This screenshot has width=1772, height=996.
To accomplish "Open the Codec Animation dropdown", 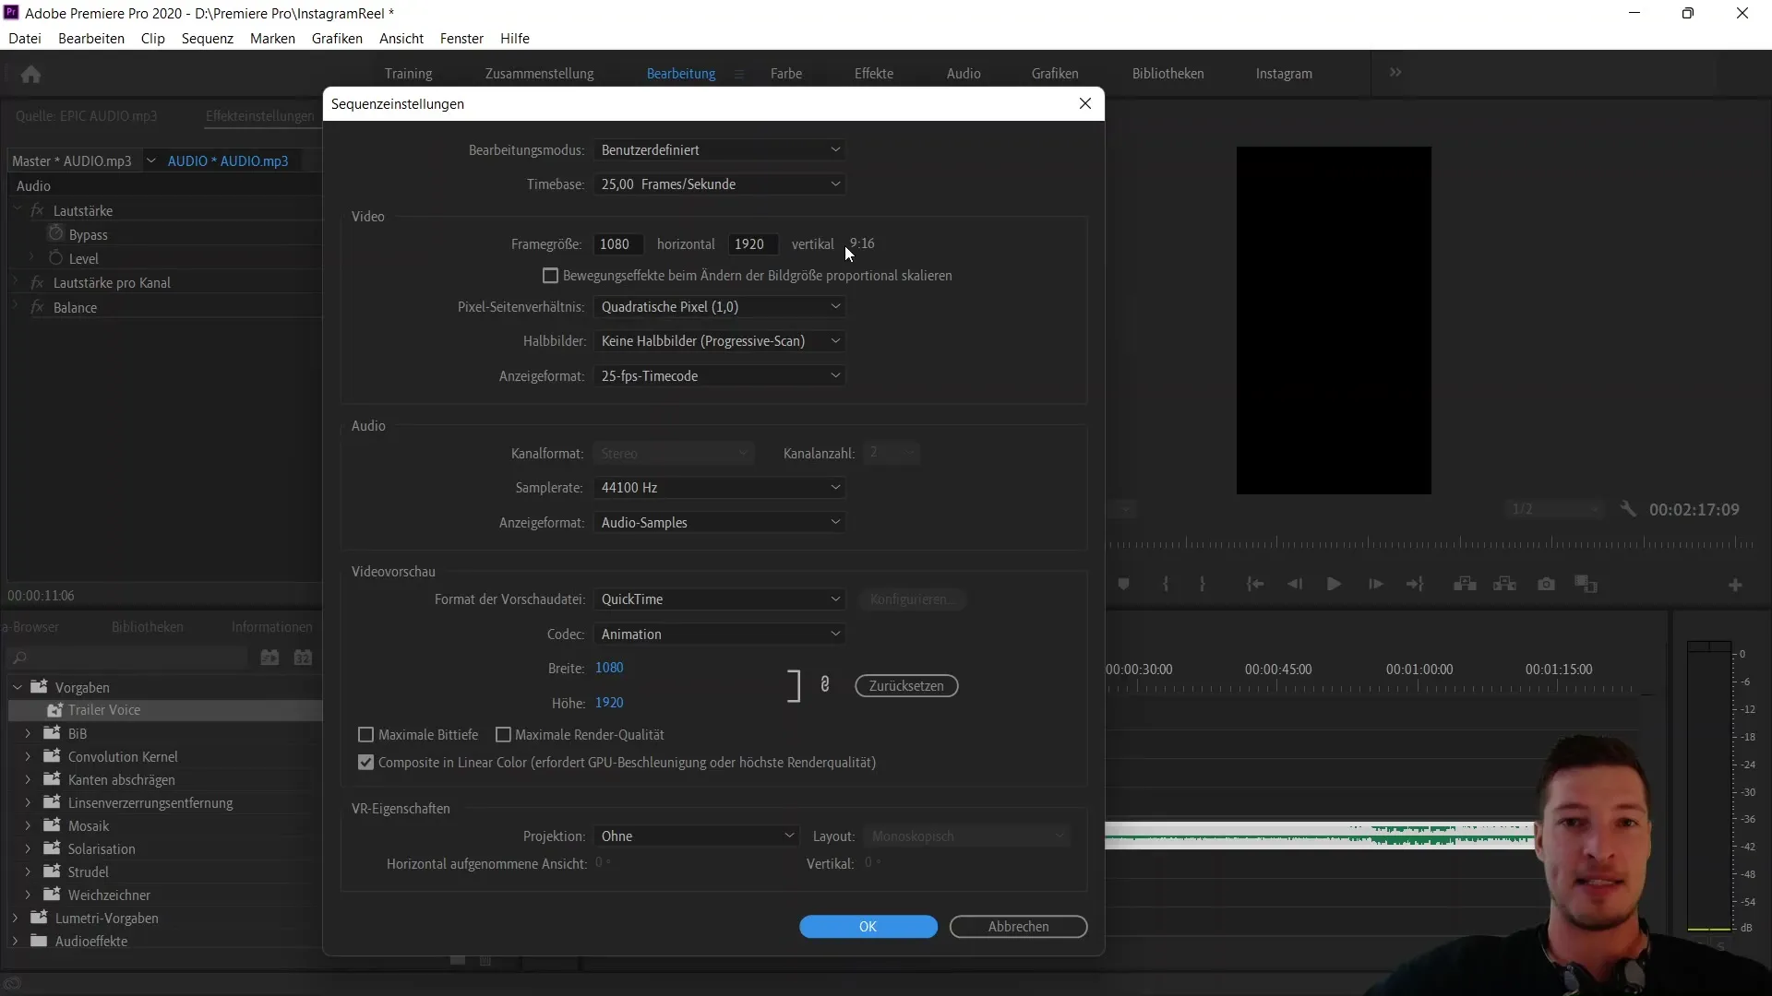I will tap(720, 634).
